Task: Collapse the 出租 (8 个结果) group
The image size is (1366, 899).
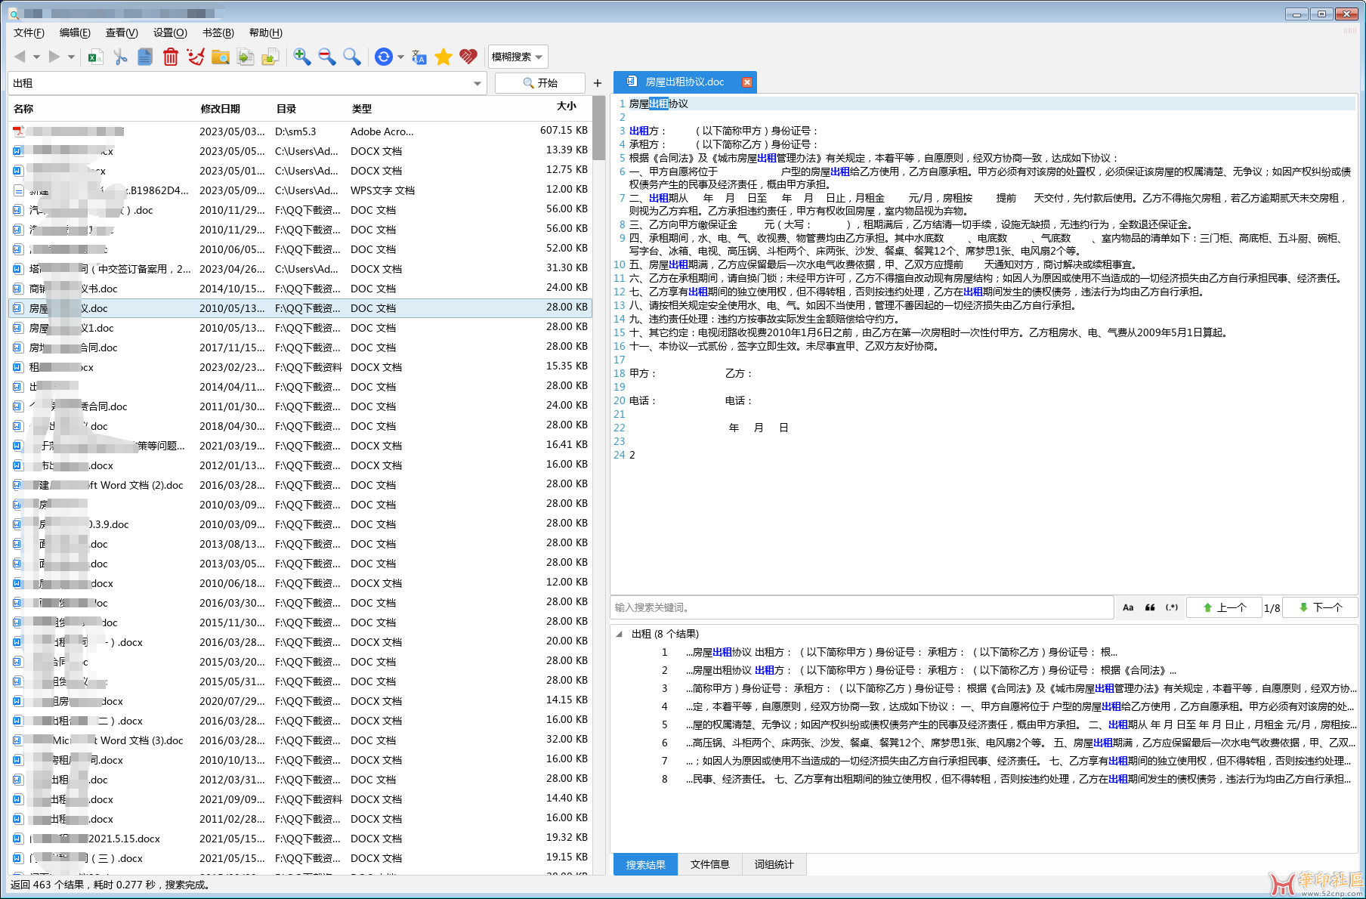Action: click(620, 634)
